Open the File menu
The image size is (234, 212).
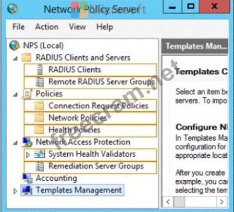tap(19, 27)
